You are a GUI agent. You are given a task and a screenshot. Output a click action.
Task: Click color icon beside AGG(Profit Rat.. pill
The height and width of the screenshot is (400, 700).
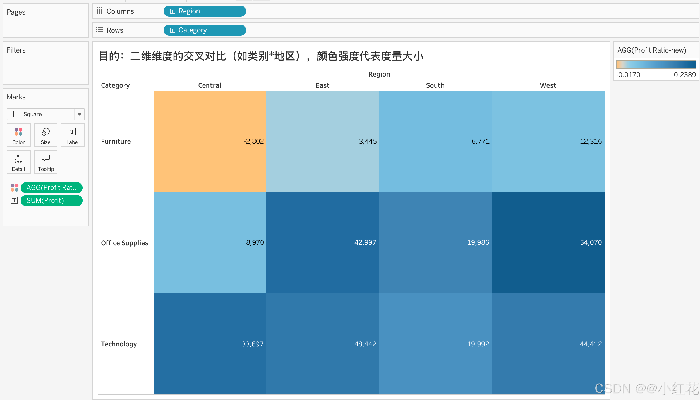[x=15, y=188]
